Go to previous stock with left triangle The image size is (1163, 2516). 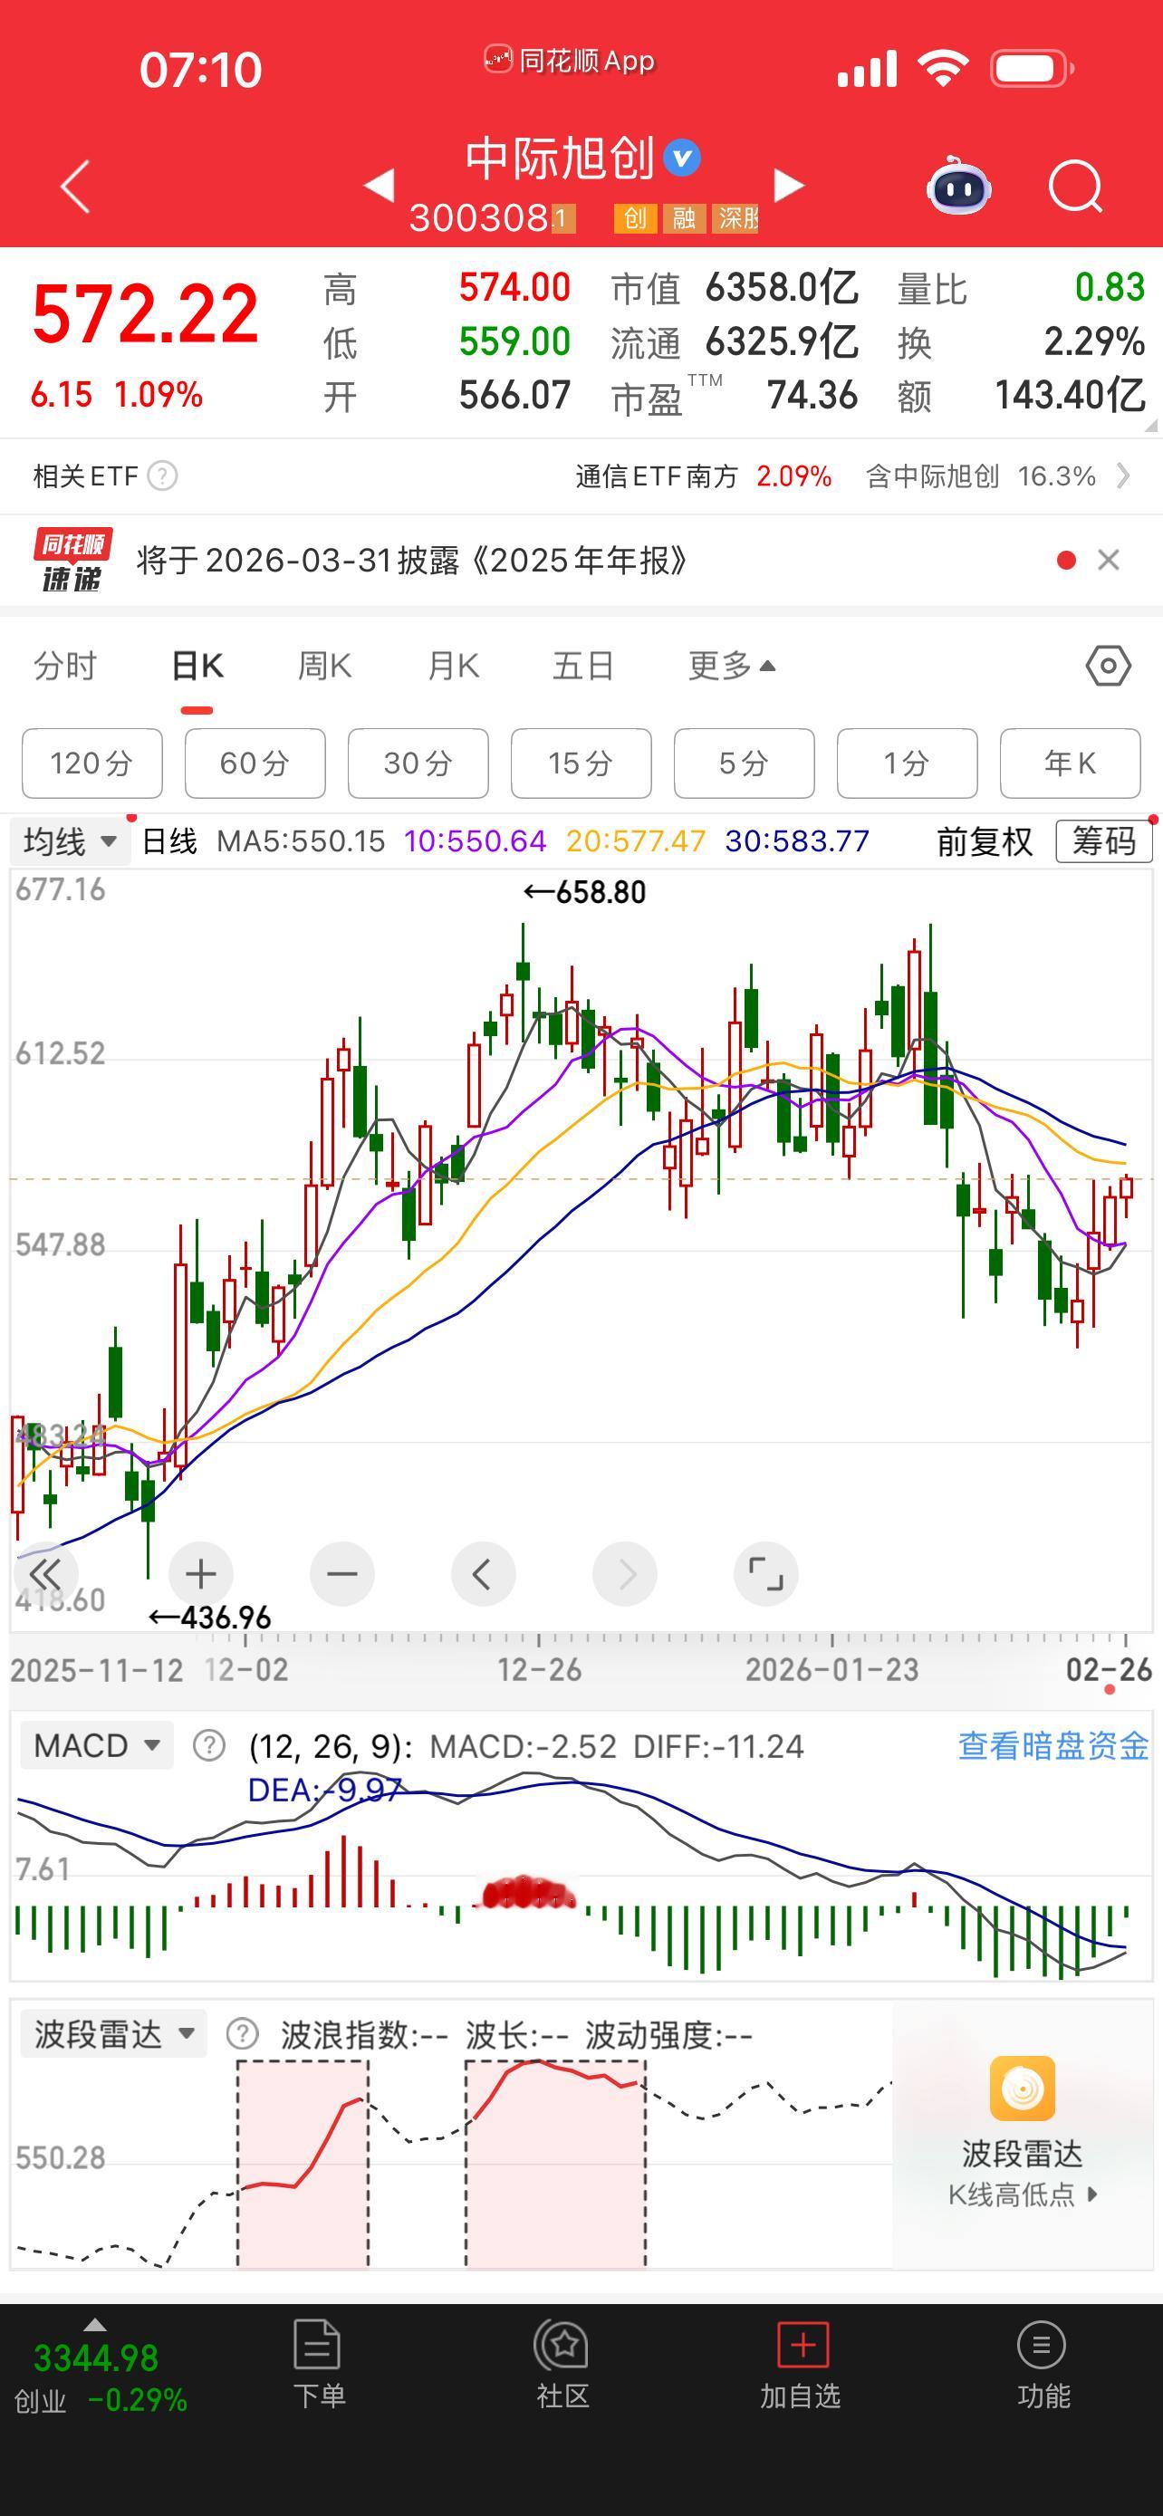click(x=379, y=185)
